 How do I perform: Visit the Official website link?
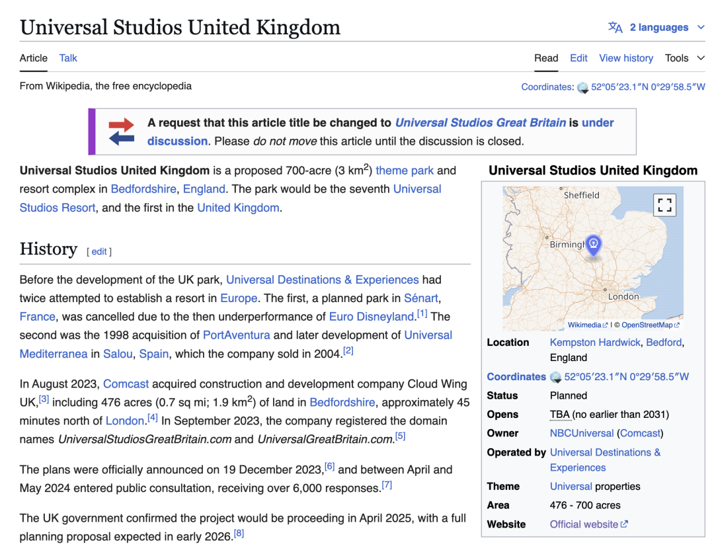point(584,524)
